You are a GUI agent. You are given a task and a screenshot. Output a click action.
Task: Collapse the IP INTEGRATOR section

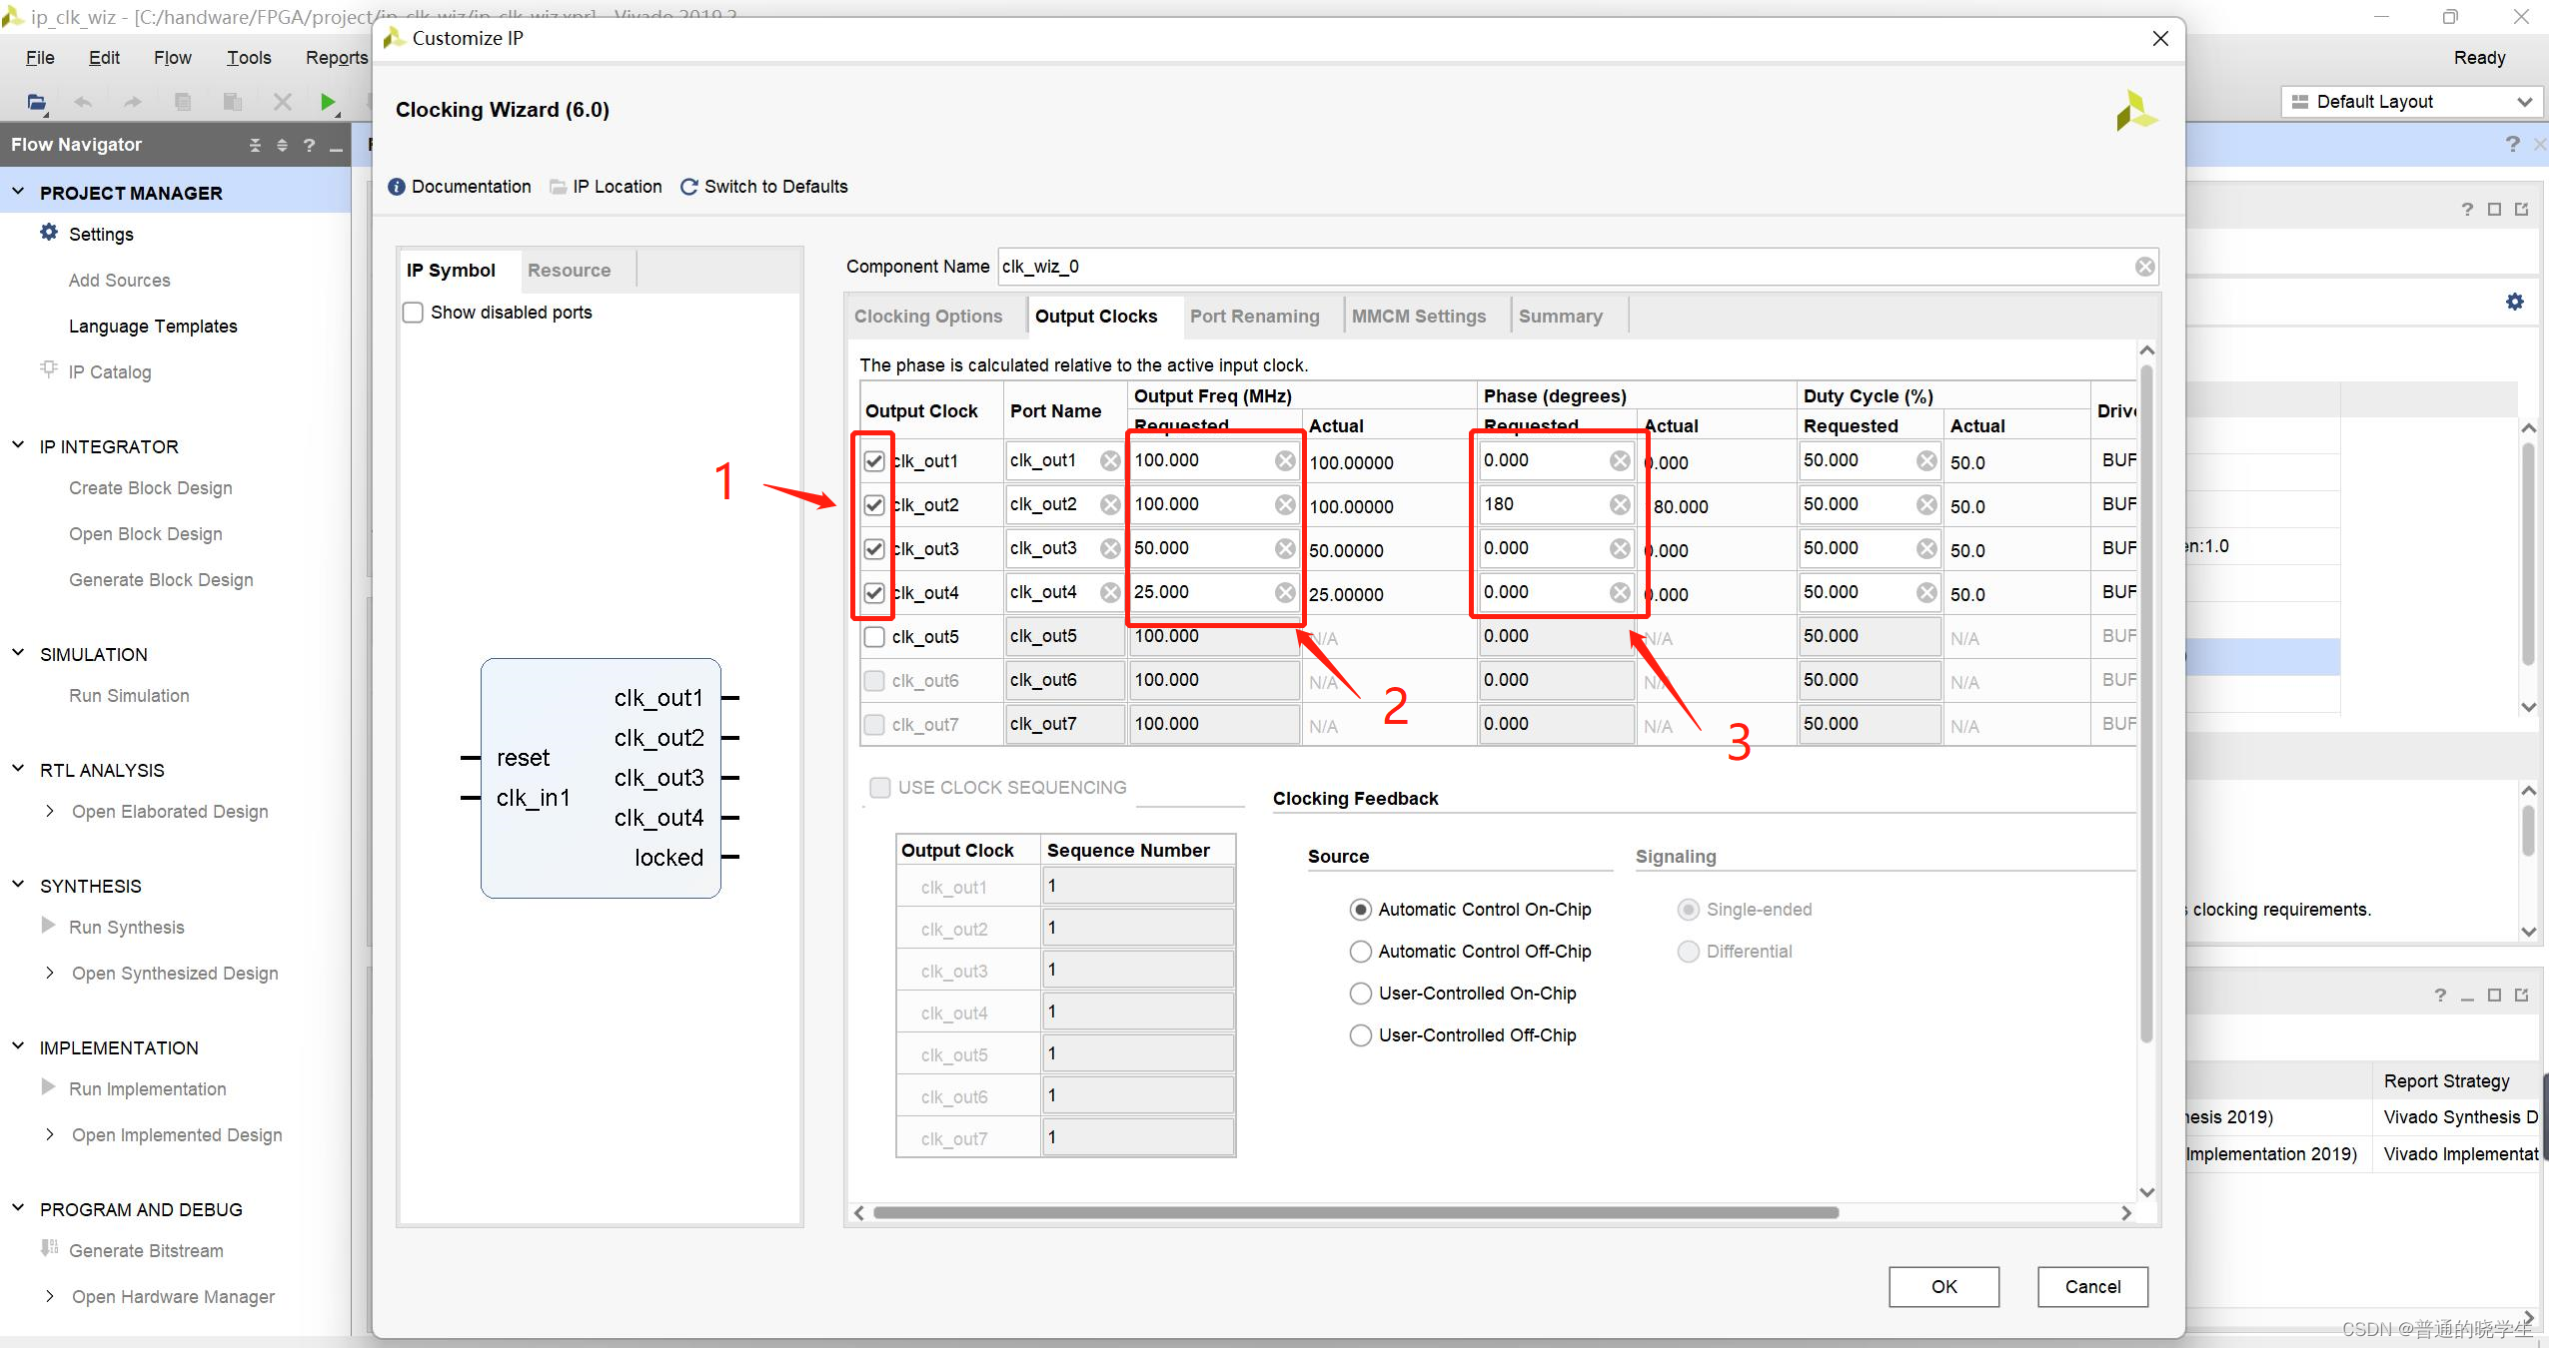click(x=18, y=445)
